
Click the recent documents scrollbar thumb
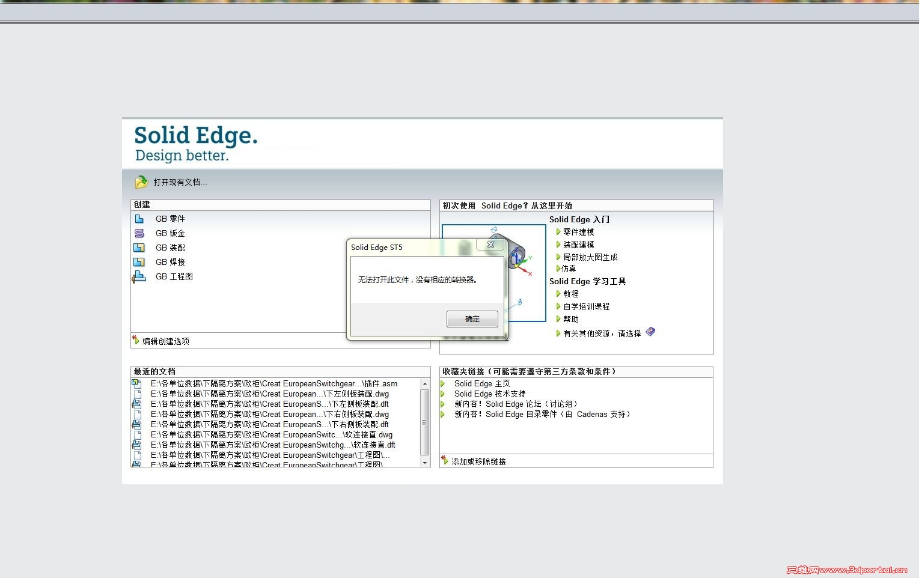pos(425,422)
